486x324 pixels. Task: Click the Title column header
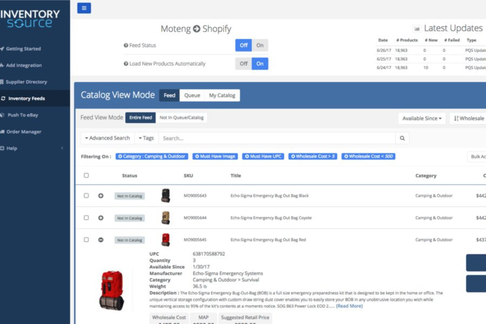(x=235, y=176)
